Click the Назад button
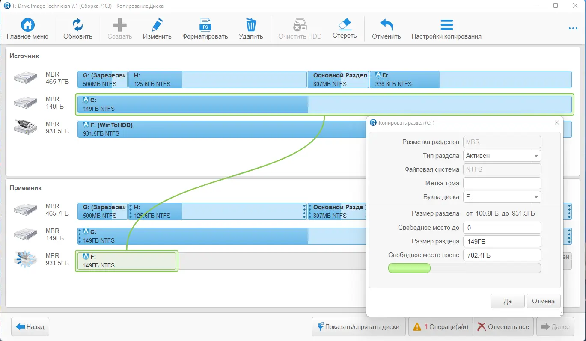The image size is (586, 341). point(30,327)
